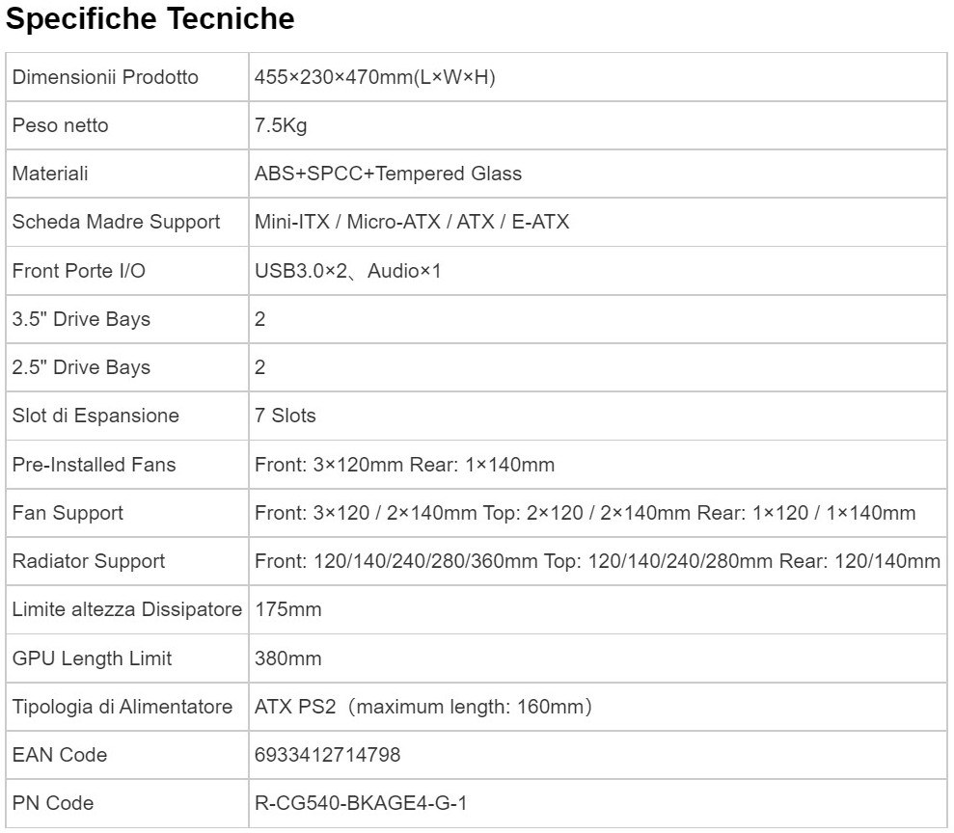Click the EAN Code number 6933412714798

point(327,755)
